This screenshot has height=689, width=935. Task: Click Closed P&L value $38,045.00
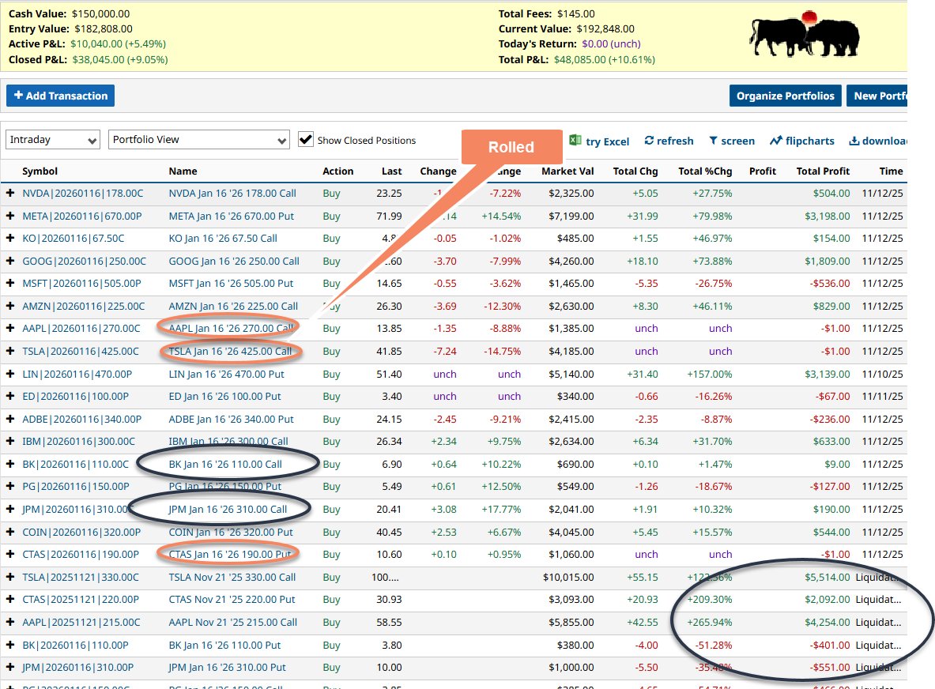(x=98, y=59)
